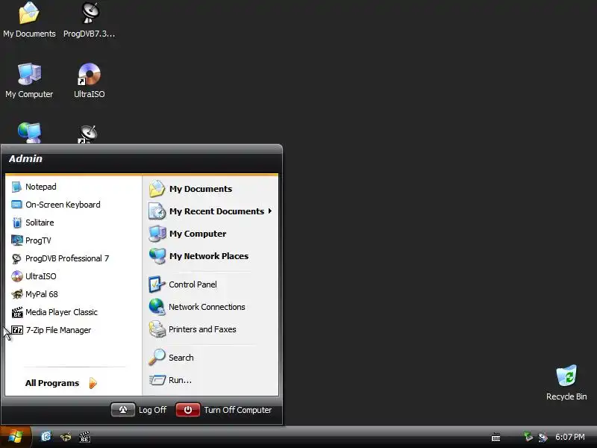
Task: Open My Documents in the Start menu right pane
Action: click(210, 189)
